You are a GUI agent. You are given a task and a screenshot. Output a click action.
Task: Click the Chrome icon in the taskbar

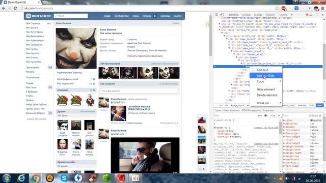click(x=36, y=178)
